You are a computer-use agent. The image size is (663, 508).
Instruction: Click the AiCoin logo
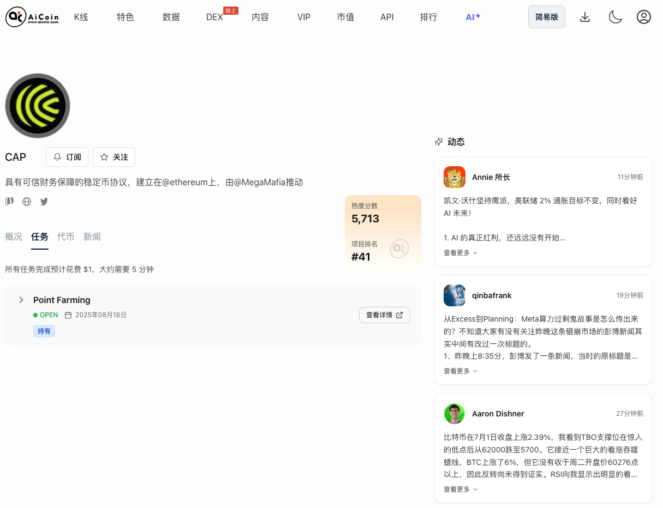[x=32, y=17]
